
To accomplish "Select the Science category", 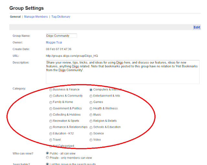I will (x=91, y=134).
